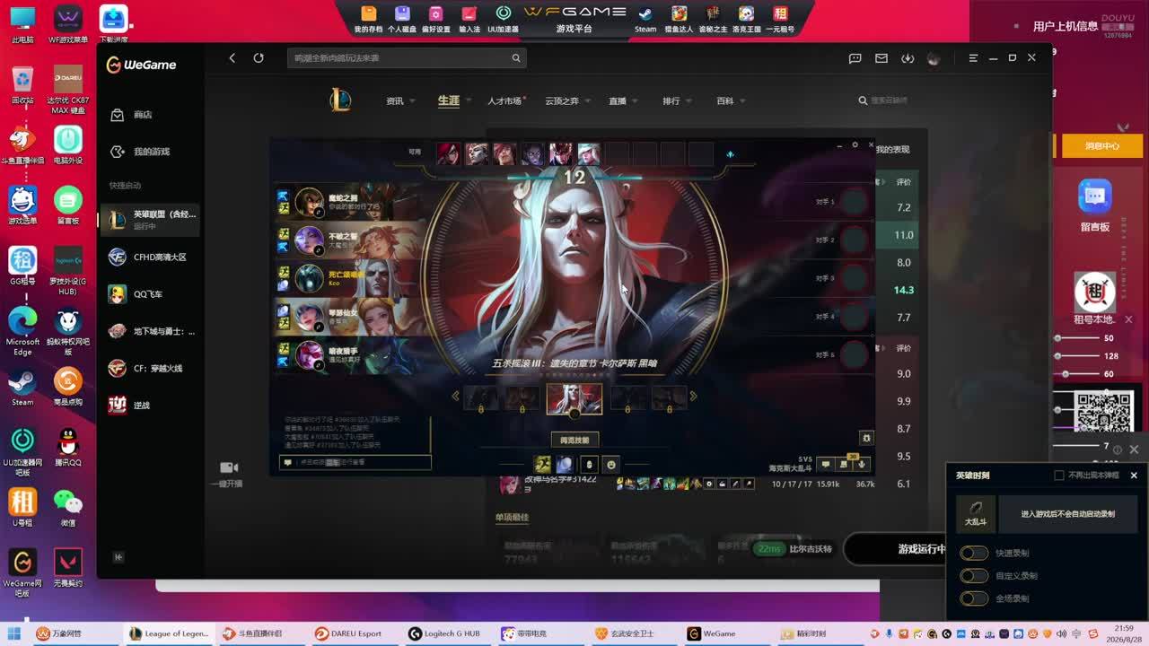The width and height of the screenshot is (1149, 646).
Task: Open 我的存档 in the top WFGame bar
Action: tap(368, 19)
